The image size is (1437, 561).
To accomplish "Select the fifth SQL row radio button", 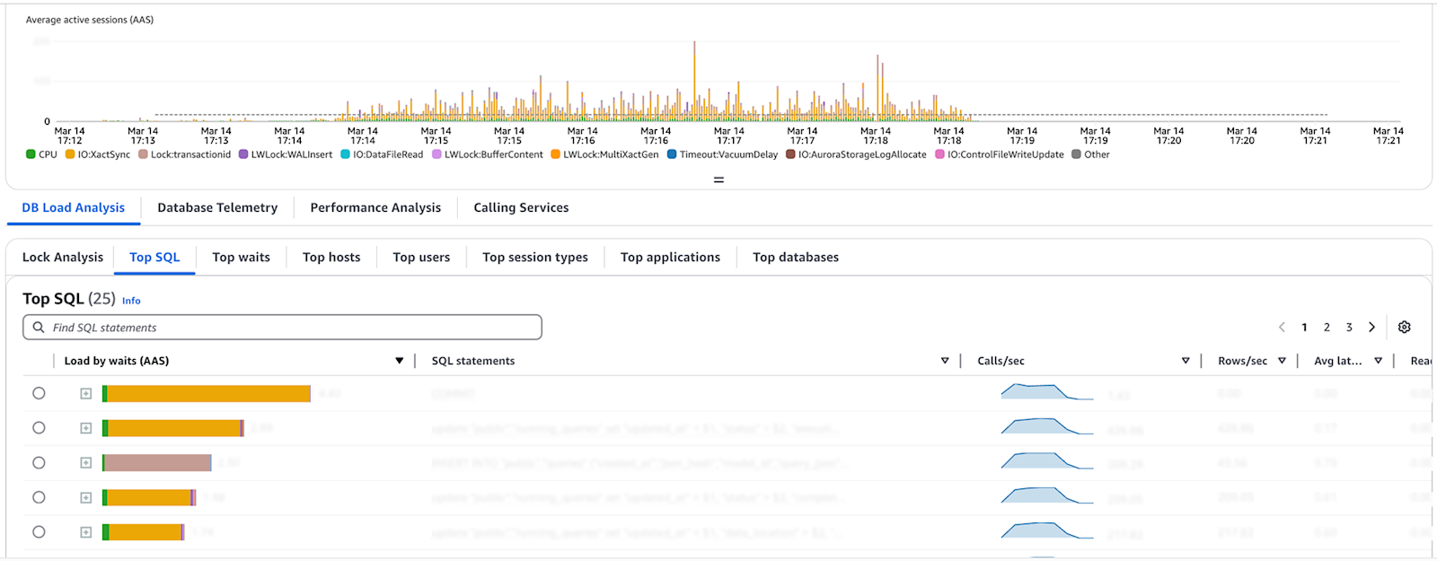I will (39, 532).
